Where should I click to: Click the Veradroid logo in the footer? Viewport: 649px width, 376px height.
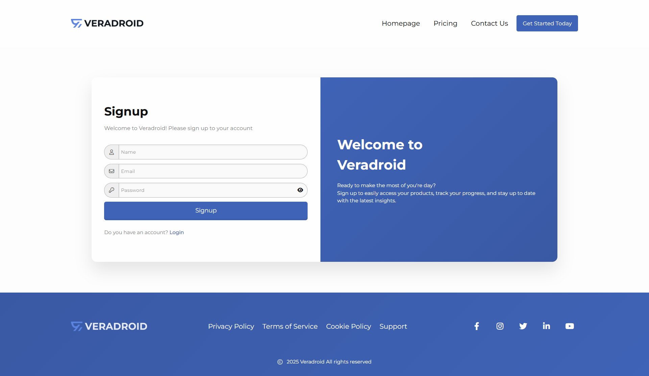[109, 326]
